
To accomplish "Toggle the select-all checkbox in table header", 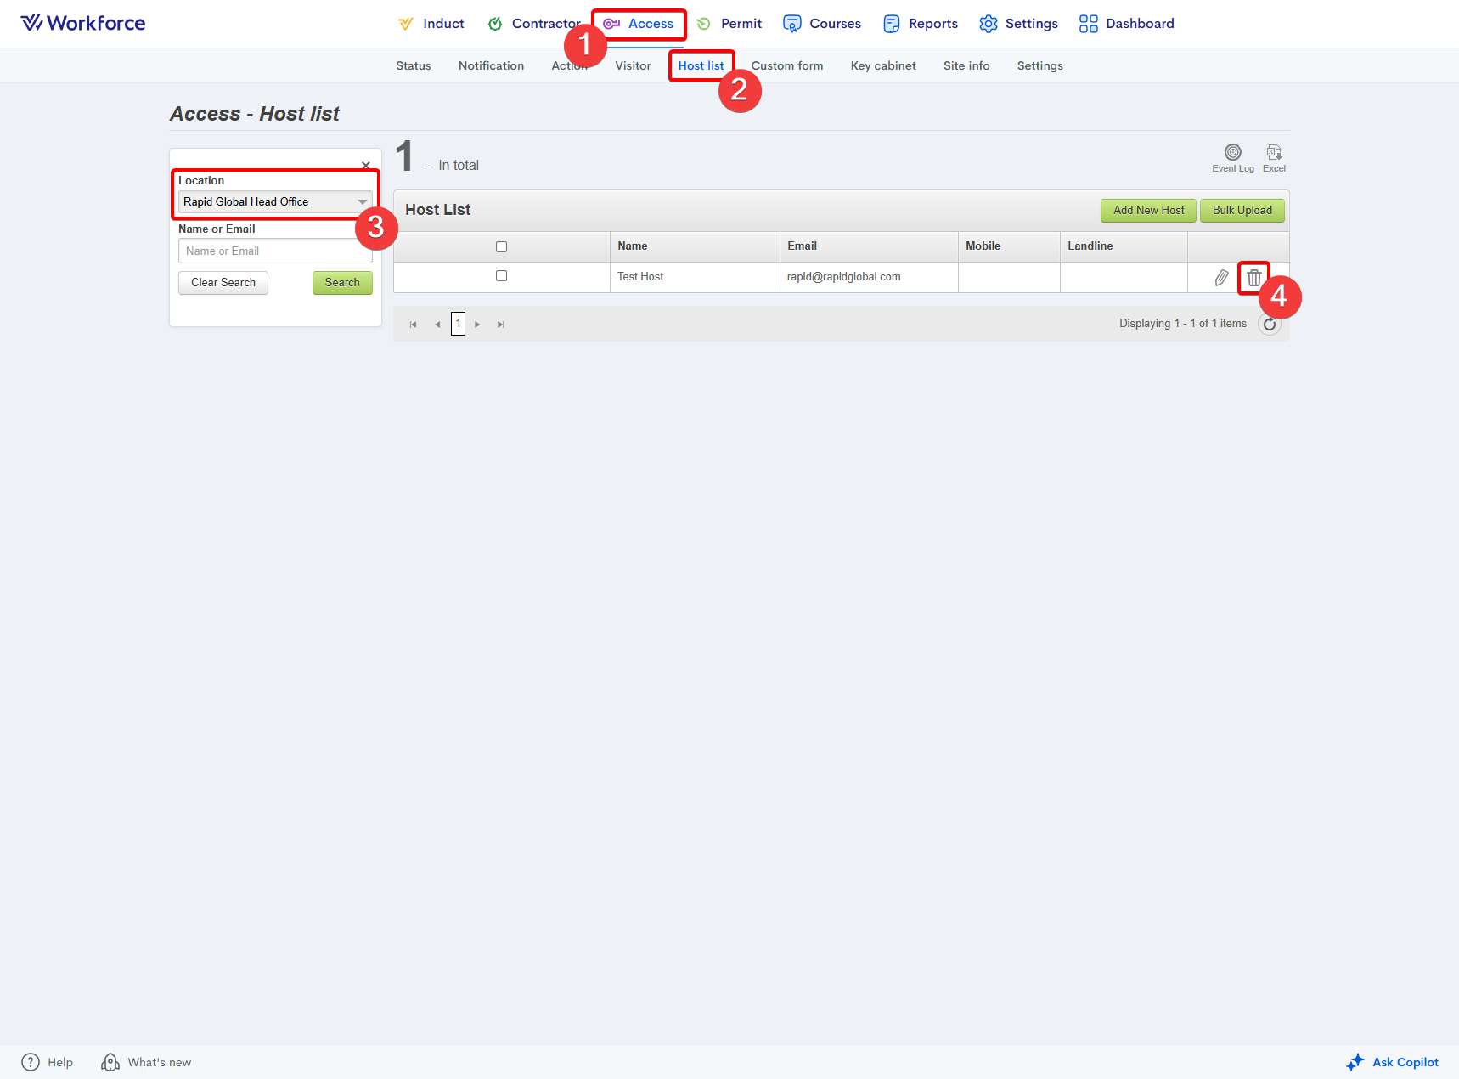I will coord(501,247).
